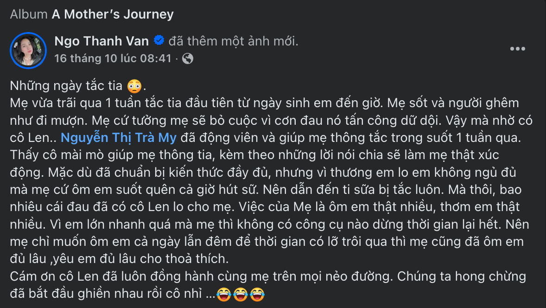Click the gray "Album" label
The height and width of the screenshot is (308, 546).
(x=29, y=14)
